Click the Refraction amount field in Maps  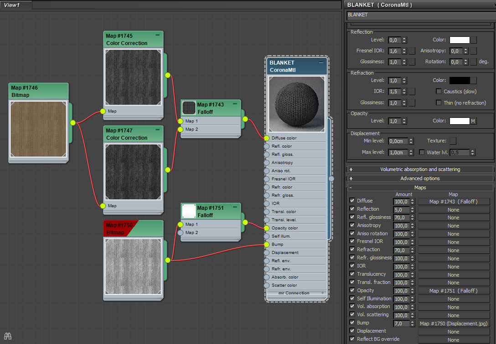pos(402,250)
